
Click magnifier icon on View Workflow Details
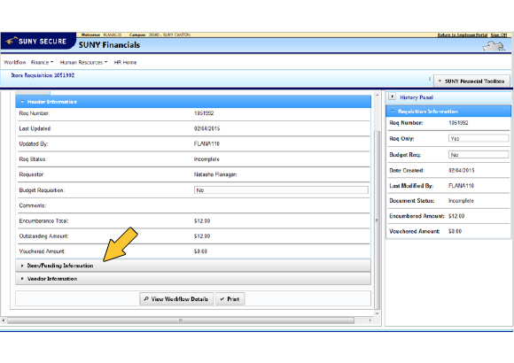[146, 298]
